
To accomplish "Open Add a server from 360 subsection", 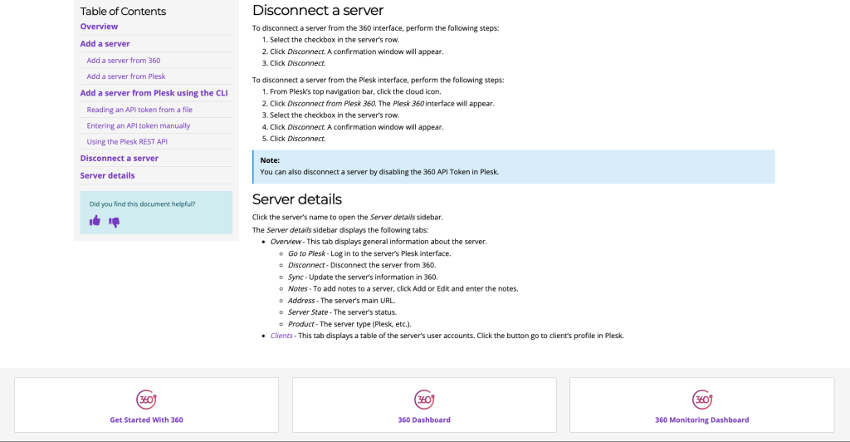I will pos(123,61).
